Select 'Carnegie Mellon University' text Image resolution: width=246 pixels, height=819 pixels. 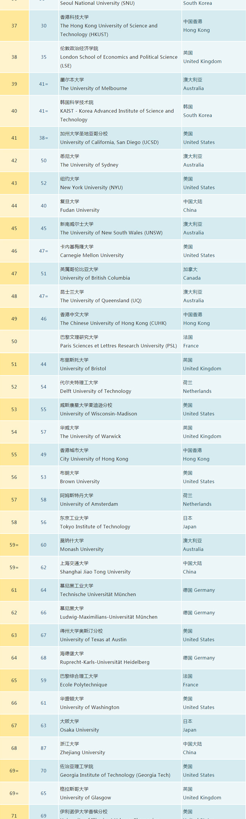pyautogui.click(x=92, y=255)
